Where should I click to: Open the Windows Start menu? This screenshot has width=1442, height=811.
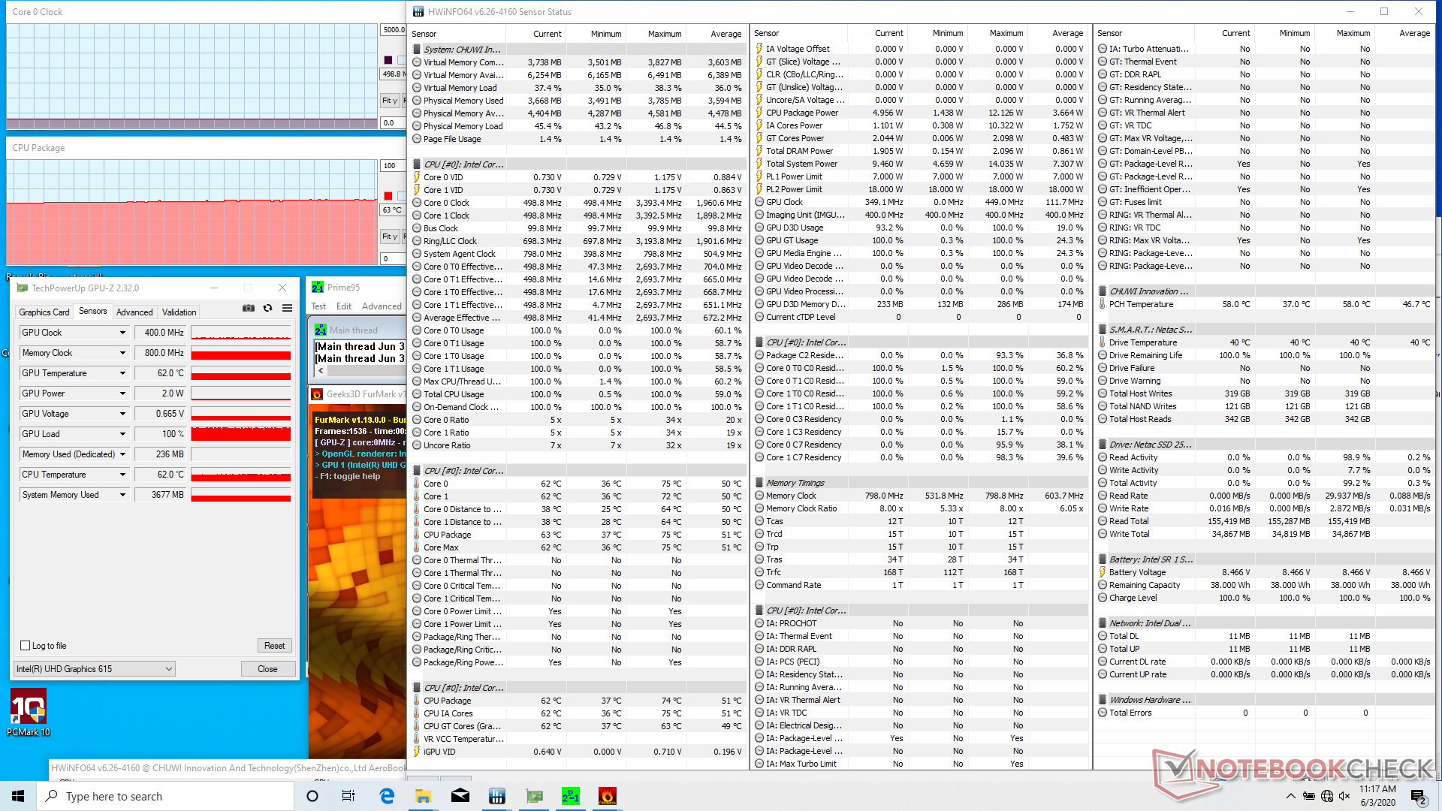[18, 796]
